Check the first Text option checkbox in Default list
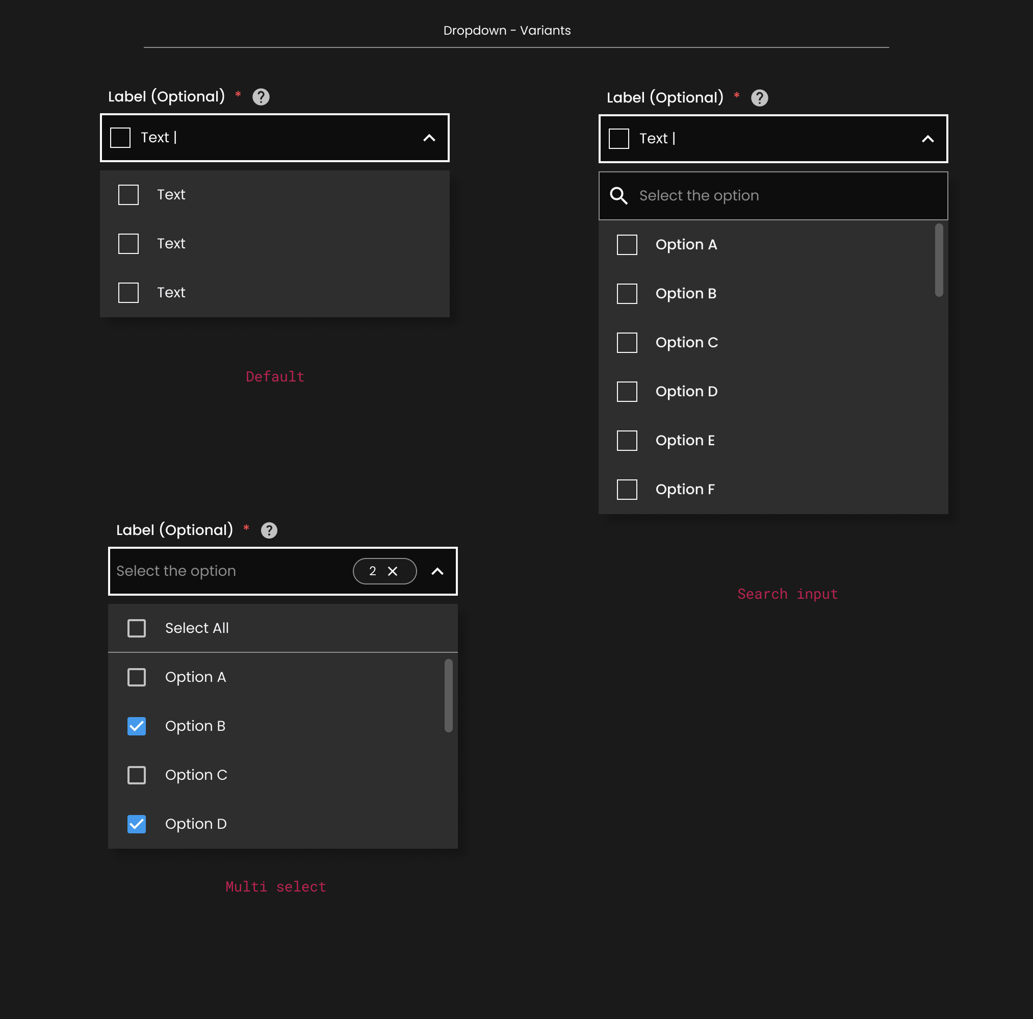The height and width of the screenshot is (1019, 1033). click(128, 195)
